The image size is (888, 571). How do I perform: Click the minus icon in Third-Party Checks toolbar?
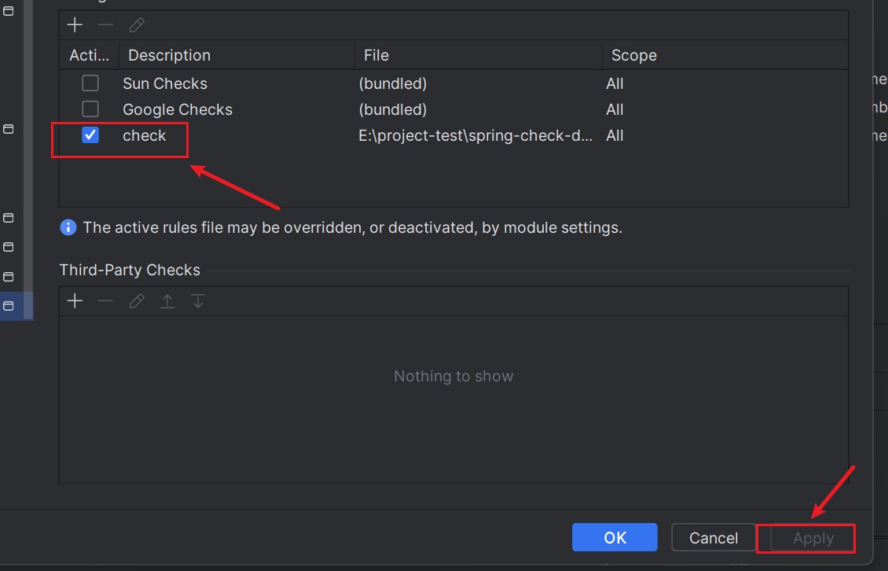[105, 301]
